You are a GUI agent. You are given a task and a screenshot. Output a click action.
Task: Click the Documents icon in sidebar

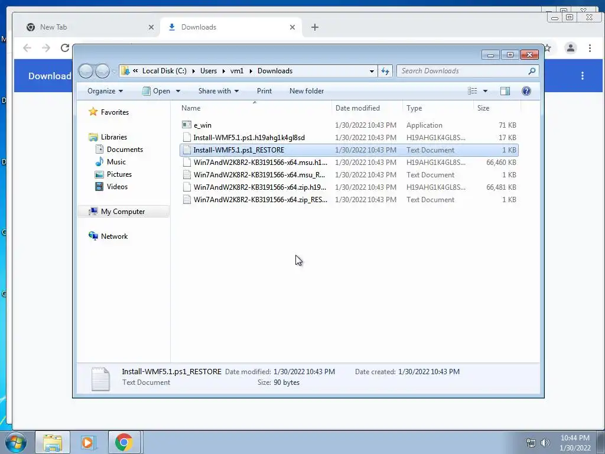(99, 150)
